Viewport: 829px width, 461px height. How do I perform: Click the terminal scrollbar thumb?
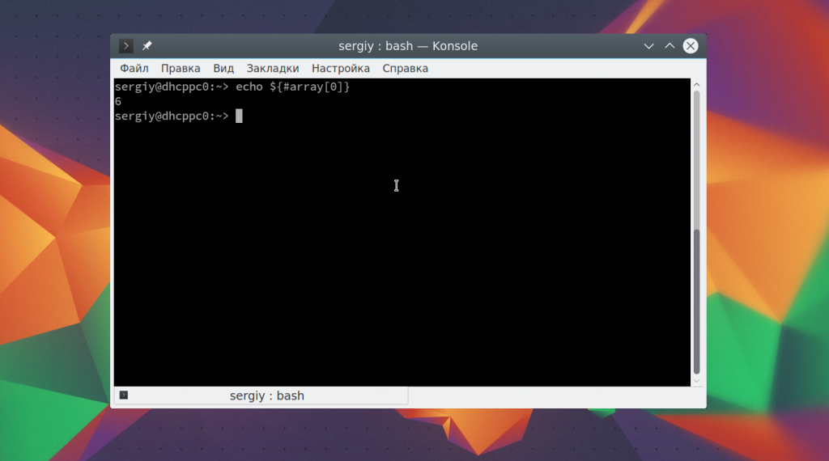click(697, 299)
